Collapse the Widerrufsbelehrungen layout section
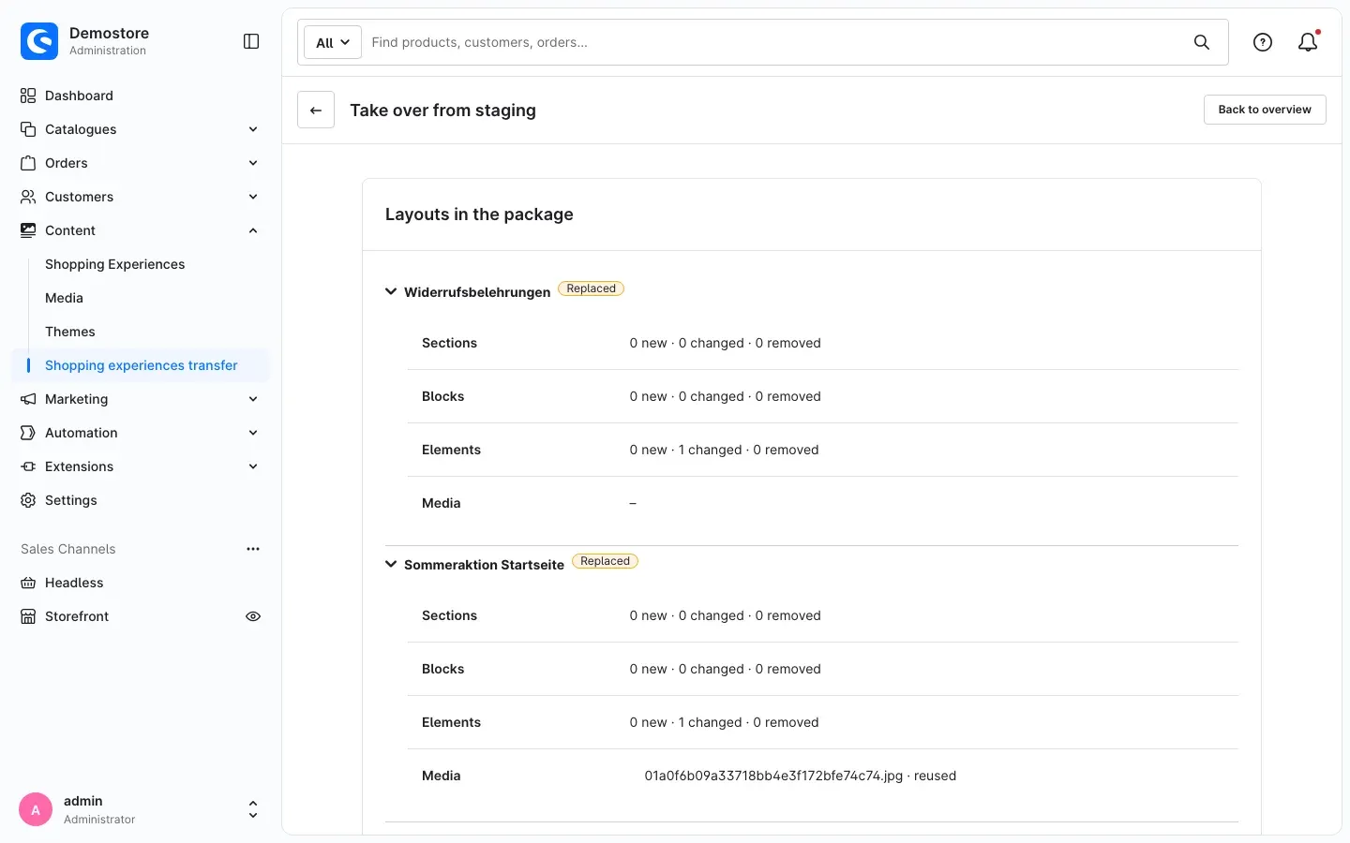 coord(391,291)
